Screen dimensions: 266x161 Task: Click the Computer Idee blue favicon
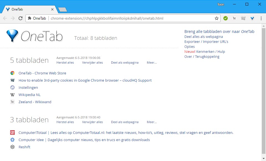click(12, 140)
